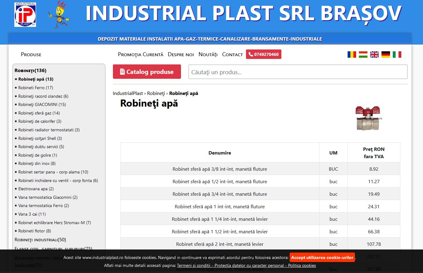Click Robinet sferă apă 1 int-int, manetă fluture

tap(220, 207)
